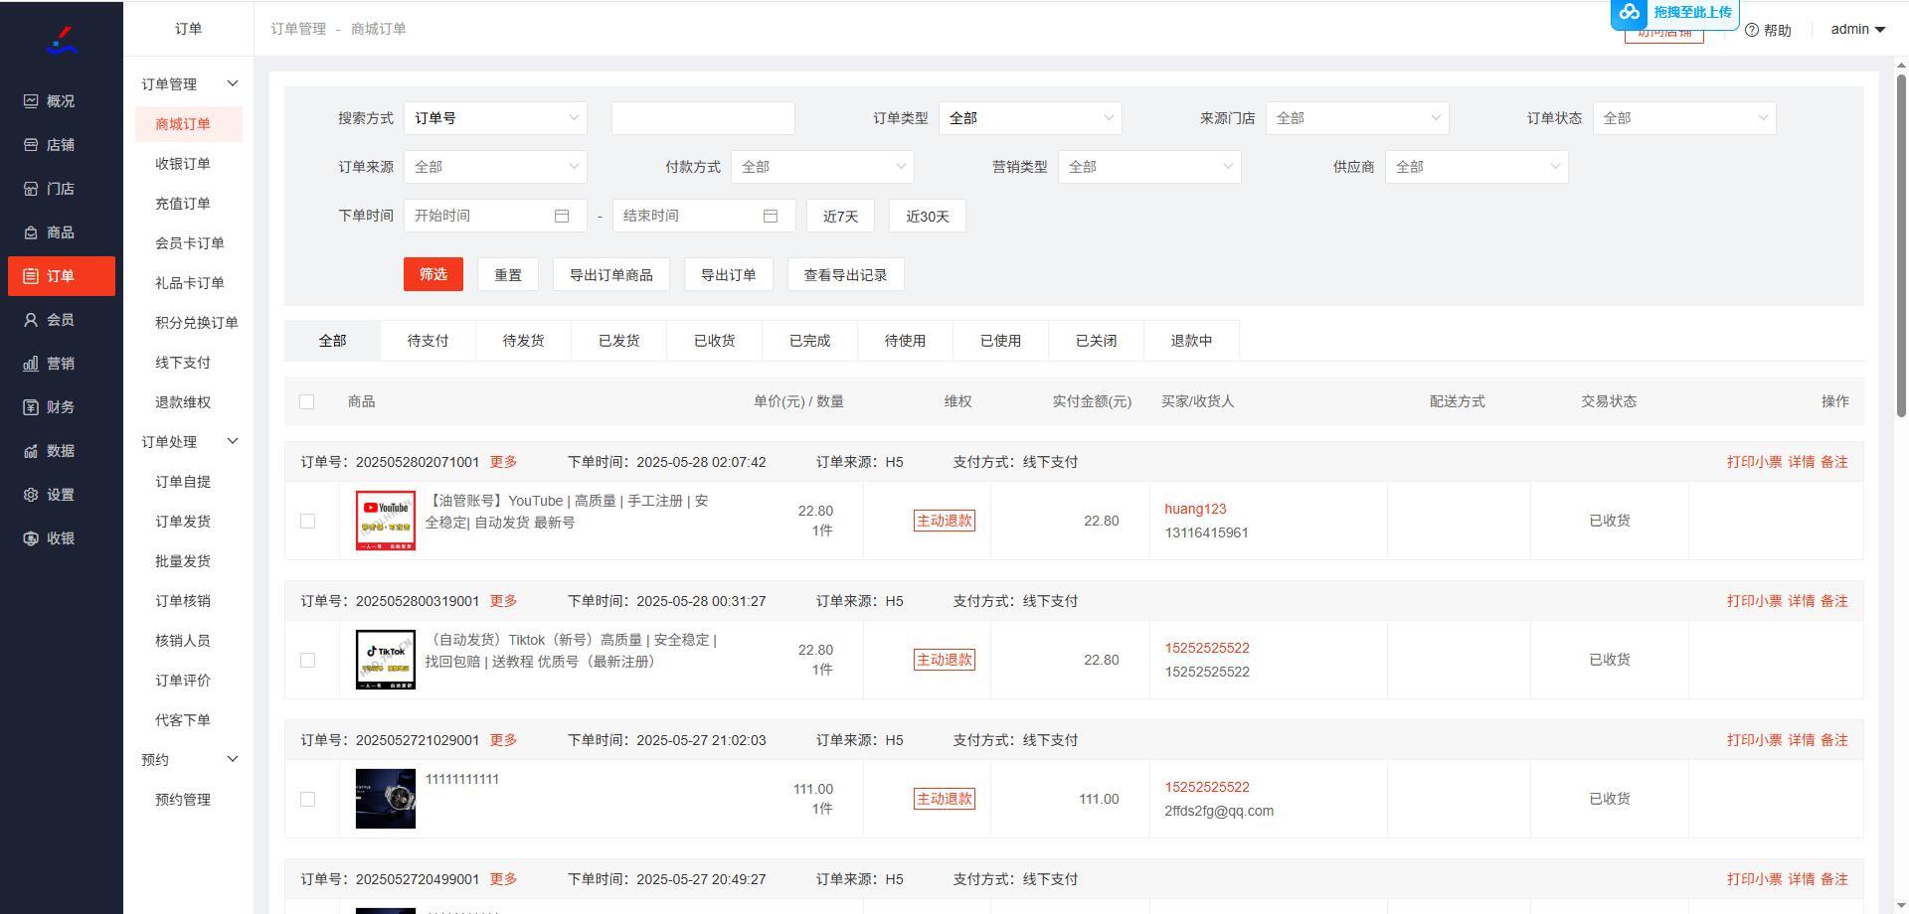The image size is (1909, 914).
Task: Click buyer name huang123
Action: click(x=1195, y=509)
